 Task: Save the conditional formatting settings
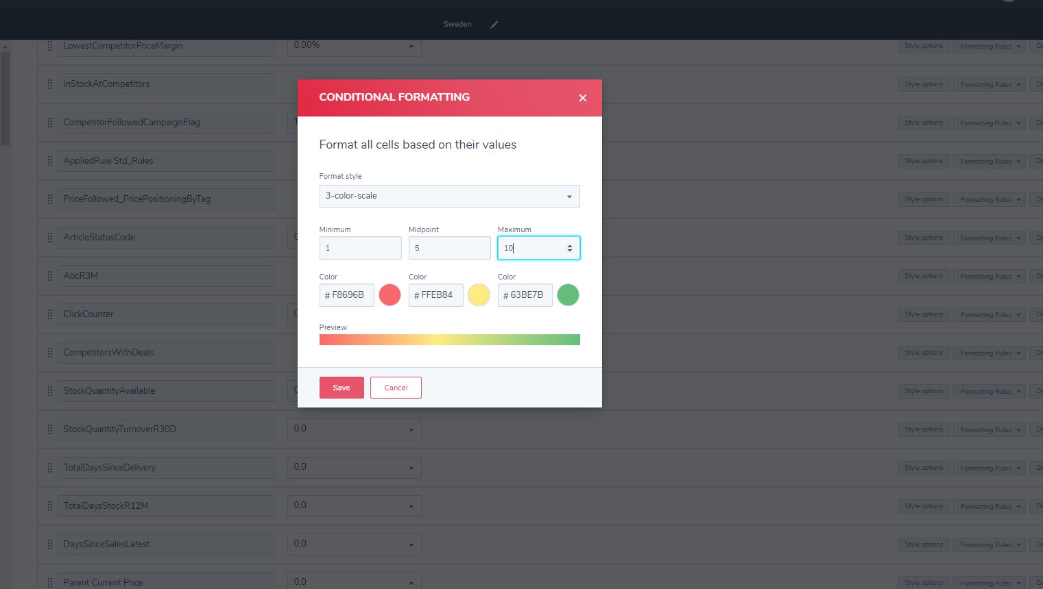click(341, 388)
